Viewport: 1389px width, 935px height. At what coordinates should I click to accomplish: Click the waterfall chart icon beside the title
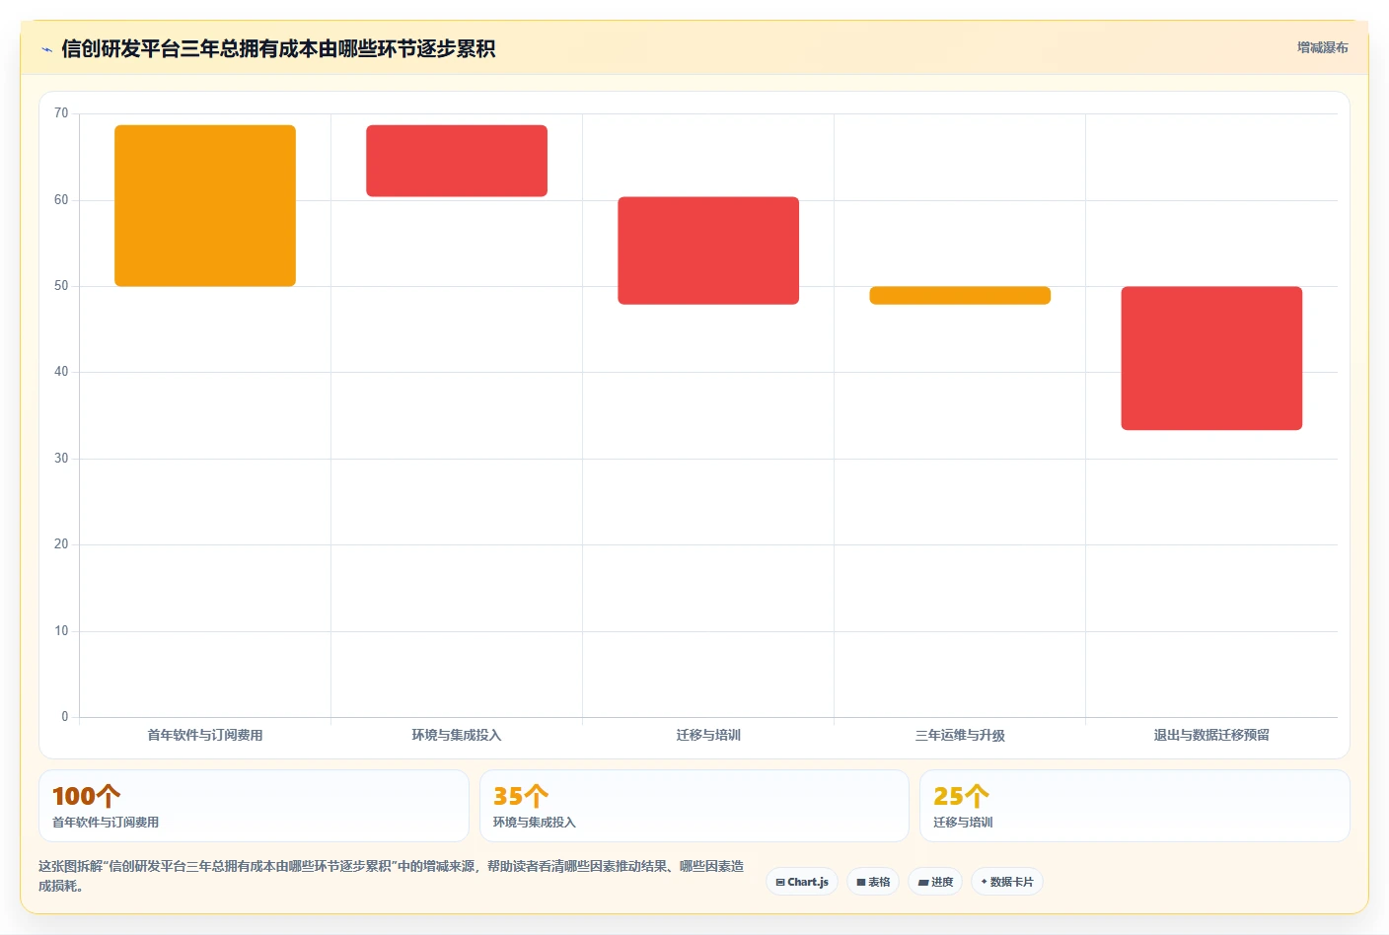coord(46,49)
